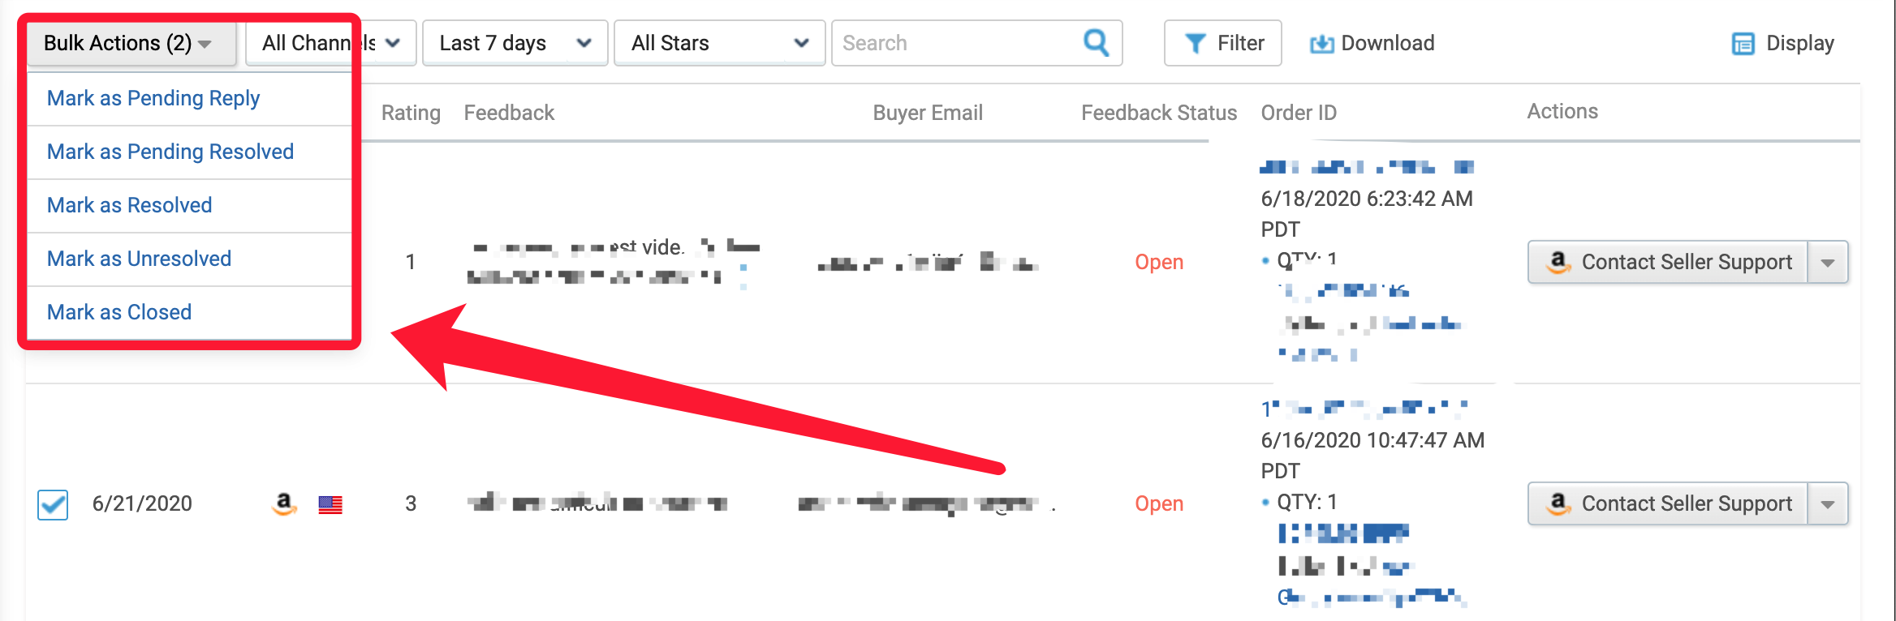Open the All Channels dropdown
The image size is (1896, 621).
[x=331, y=43]
